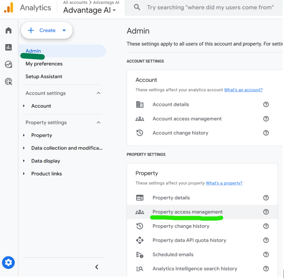
Task: Collapse the Account settings section
Action: [x=98, y=93]
